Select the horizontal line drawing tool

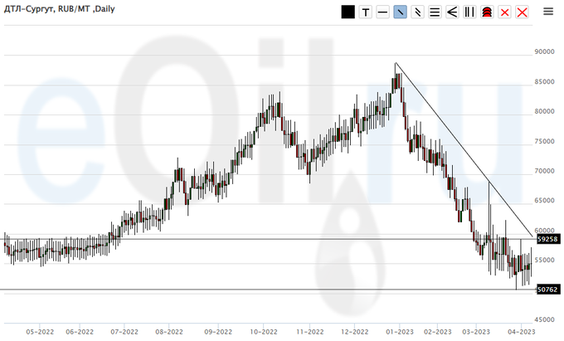coord(382,12)
